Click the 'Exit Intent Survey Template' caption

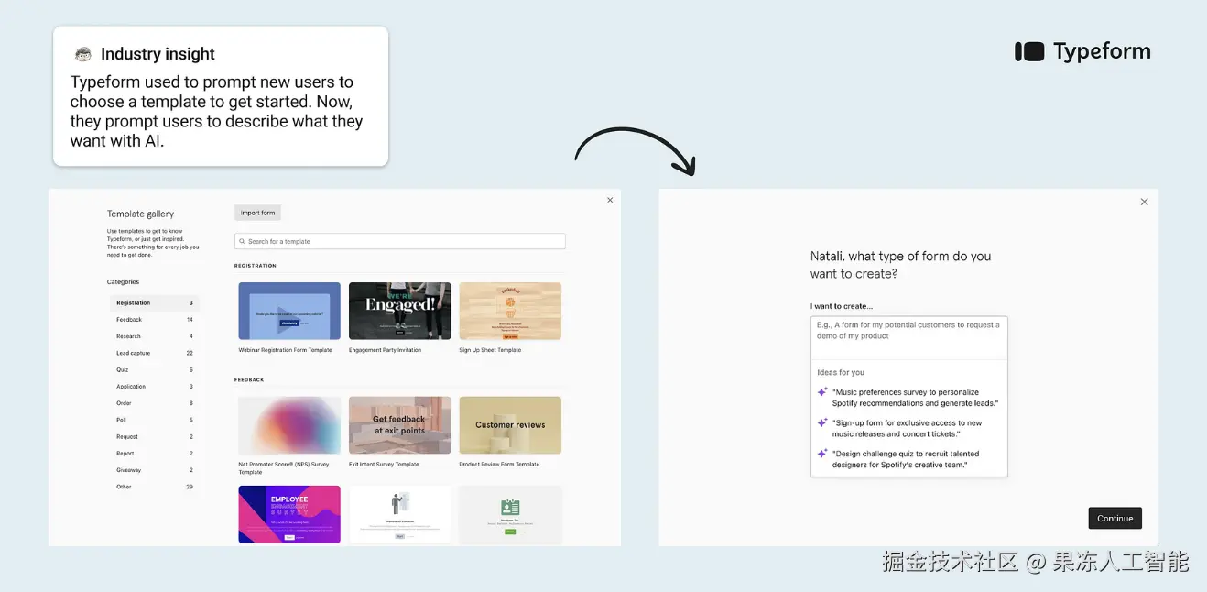click(384, 465)
